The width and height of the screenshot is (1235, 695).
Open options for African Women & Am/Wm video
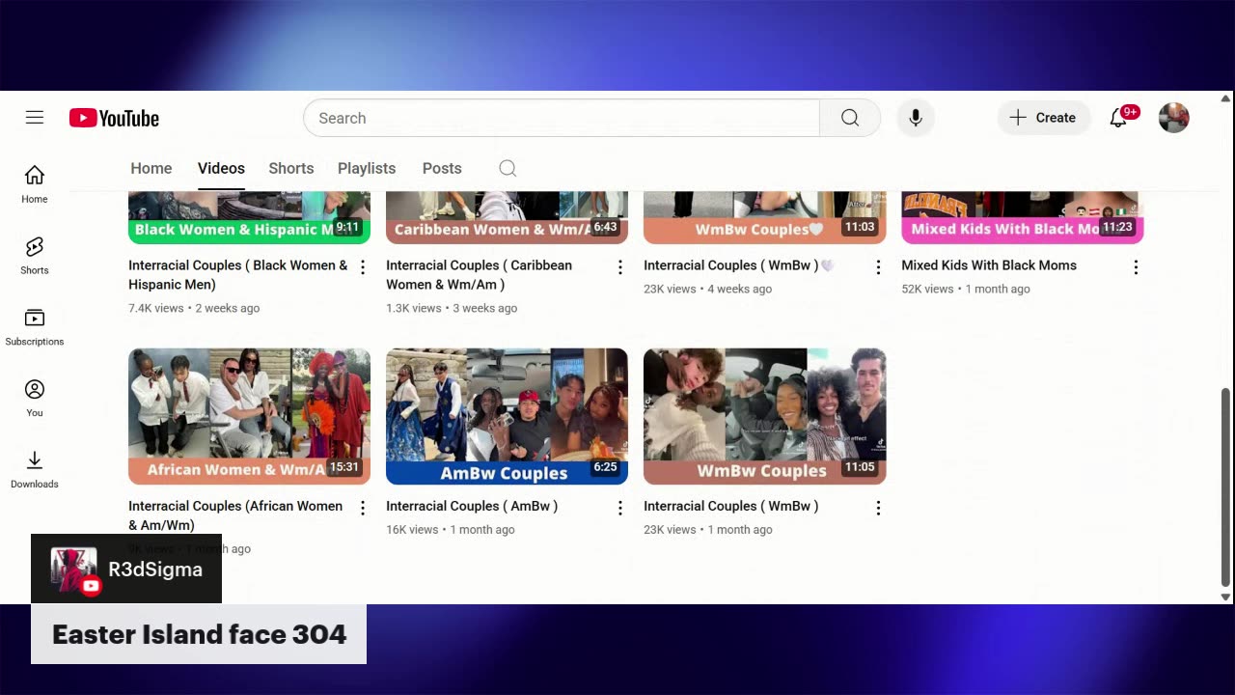click(363, 507)
